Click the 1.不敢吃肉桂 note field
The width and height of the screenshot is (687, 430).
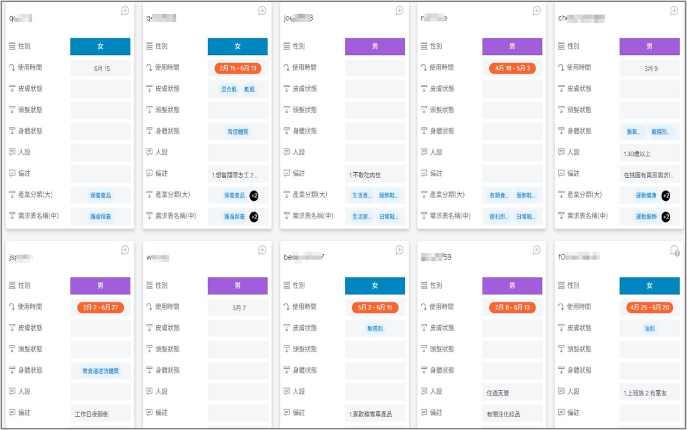(375, 175)
